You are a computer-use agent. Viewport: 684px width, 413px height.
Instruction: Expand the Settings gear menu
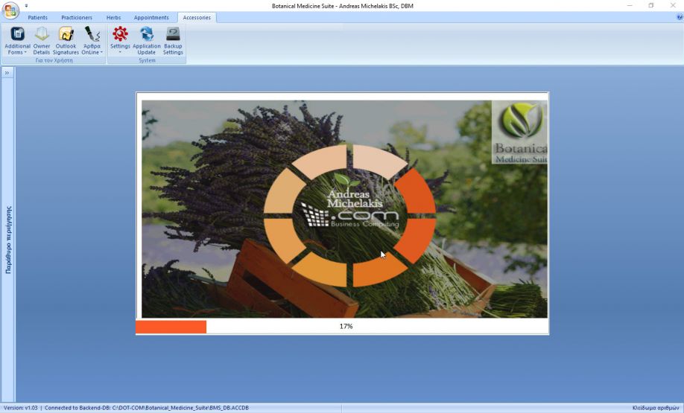[120, 40]
